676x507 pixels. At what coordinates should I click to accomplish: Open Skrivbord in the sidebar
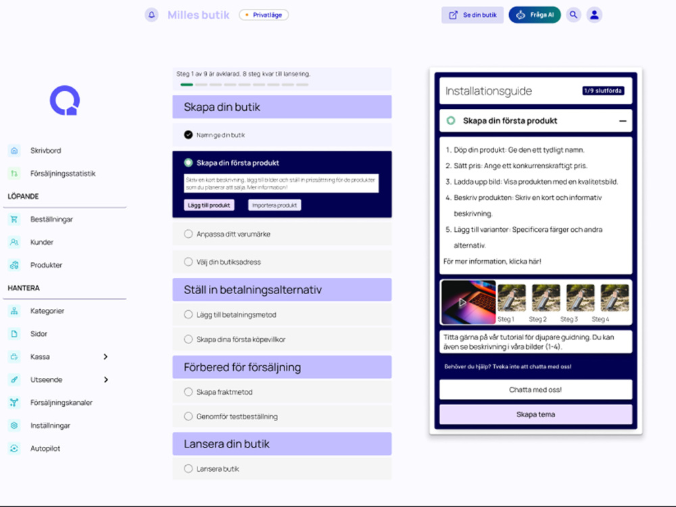(46, 151)
